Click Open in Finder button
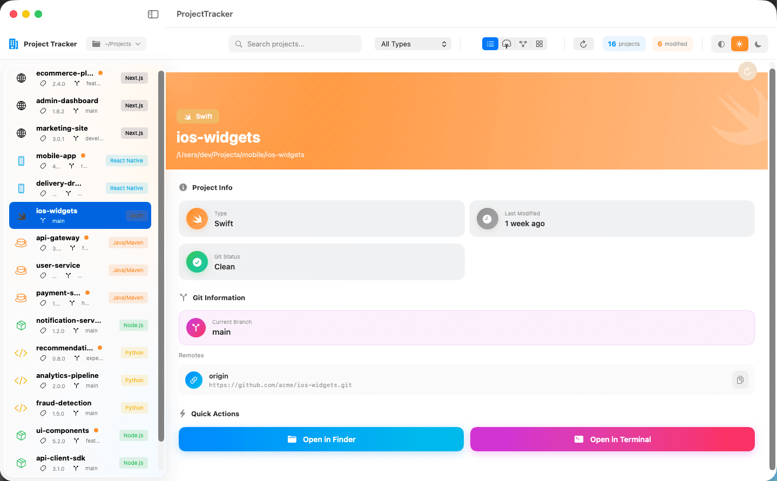 tap(321, 439)
